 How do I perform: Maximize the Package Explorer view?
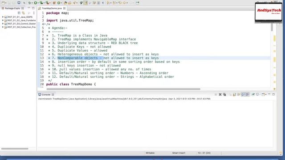tap(33, 8)
